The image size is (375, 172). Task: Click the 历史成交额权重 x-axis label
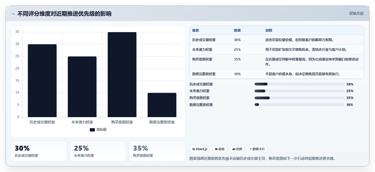click(x=42, y=122)
